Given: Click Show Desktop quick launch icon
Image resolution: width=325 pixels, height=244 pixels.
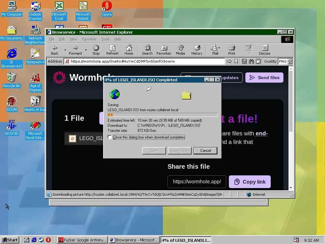Looking at the screenshot, I should (27, 240).
